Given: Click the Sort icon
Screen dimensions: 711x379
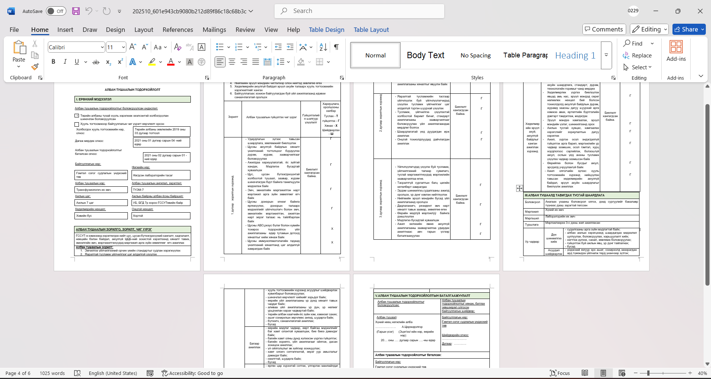Looking at the screenshot, I should 323,47.
